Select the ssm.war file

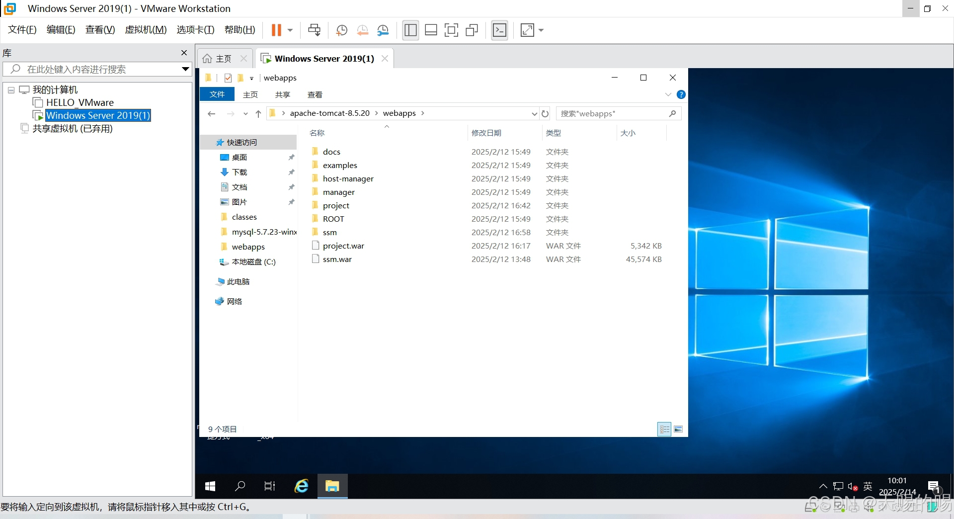(337, 259)
